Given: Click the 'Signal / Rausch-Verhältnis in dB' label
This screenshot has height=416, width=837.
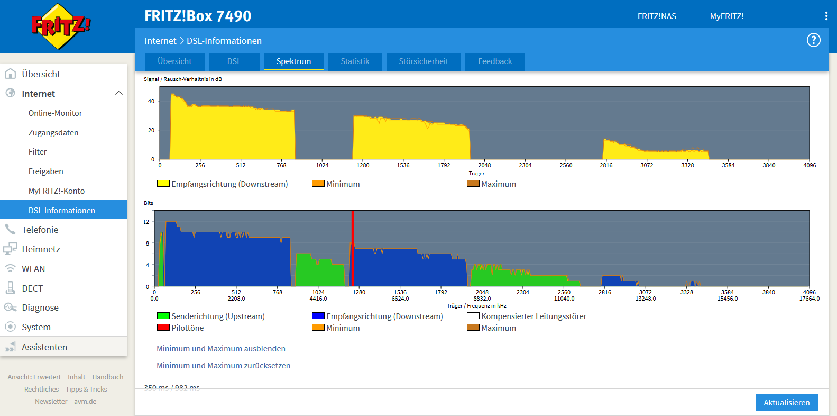Looking at the screenshot, I should (x=183, y=79).
